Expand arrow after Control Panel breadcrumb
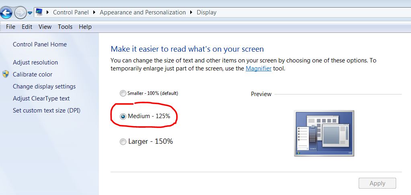Screen dimensions: 411x195 click(95, 12)
